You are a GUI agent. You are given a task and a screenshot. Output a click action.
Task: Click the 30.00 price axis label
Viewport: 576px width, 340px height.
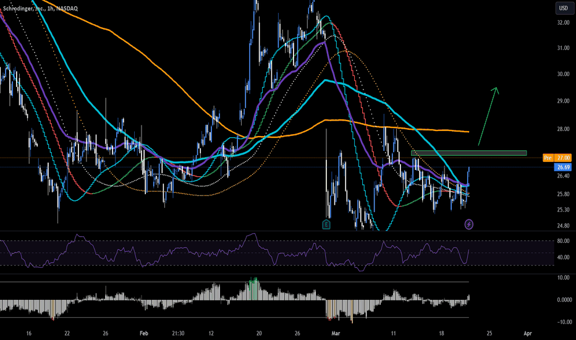[x=563, y=74]
